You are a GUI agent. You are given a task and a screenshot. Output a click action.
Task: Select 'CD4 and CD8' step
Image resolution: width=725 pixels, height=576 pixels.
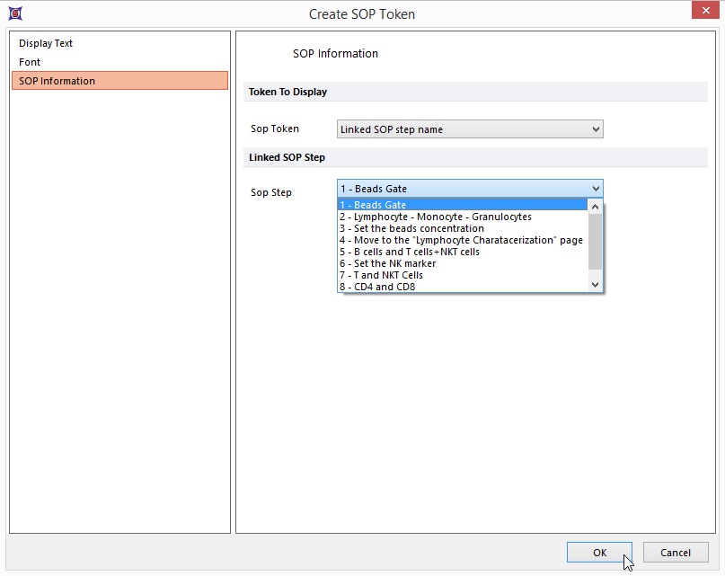(377, 287)
